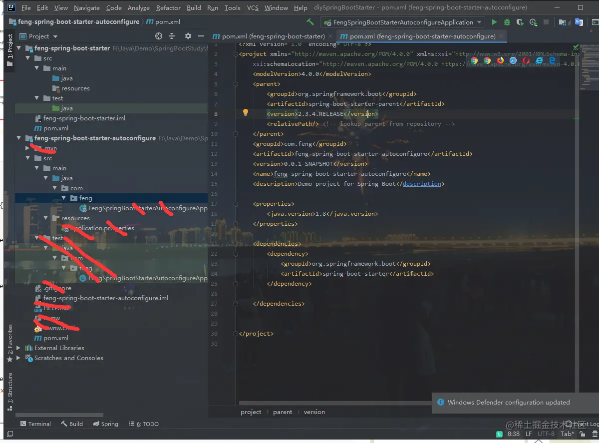Open the run configuration dropdown FengSpringBootStarterAutoconfigureApplication
The width and height of the screenshot is (599, 443).
(x=402, y=22)
